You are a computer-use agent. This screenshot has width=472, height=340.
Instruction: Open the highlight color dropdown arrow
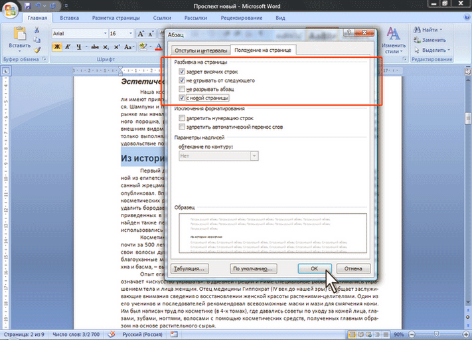point(150,46)
